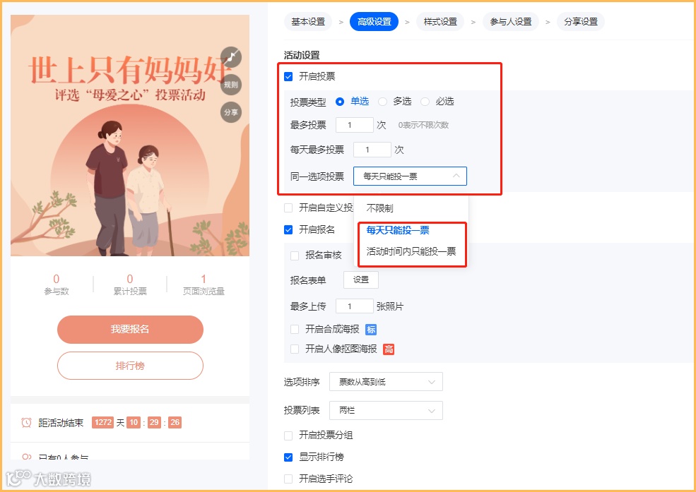Choose 每天只能投一票 in the dropdown list
The image size is (696, 492).
coord(398,230)
